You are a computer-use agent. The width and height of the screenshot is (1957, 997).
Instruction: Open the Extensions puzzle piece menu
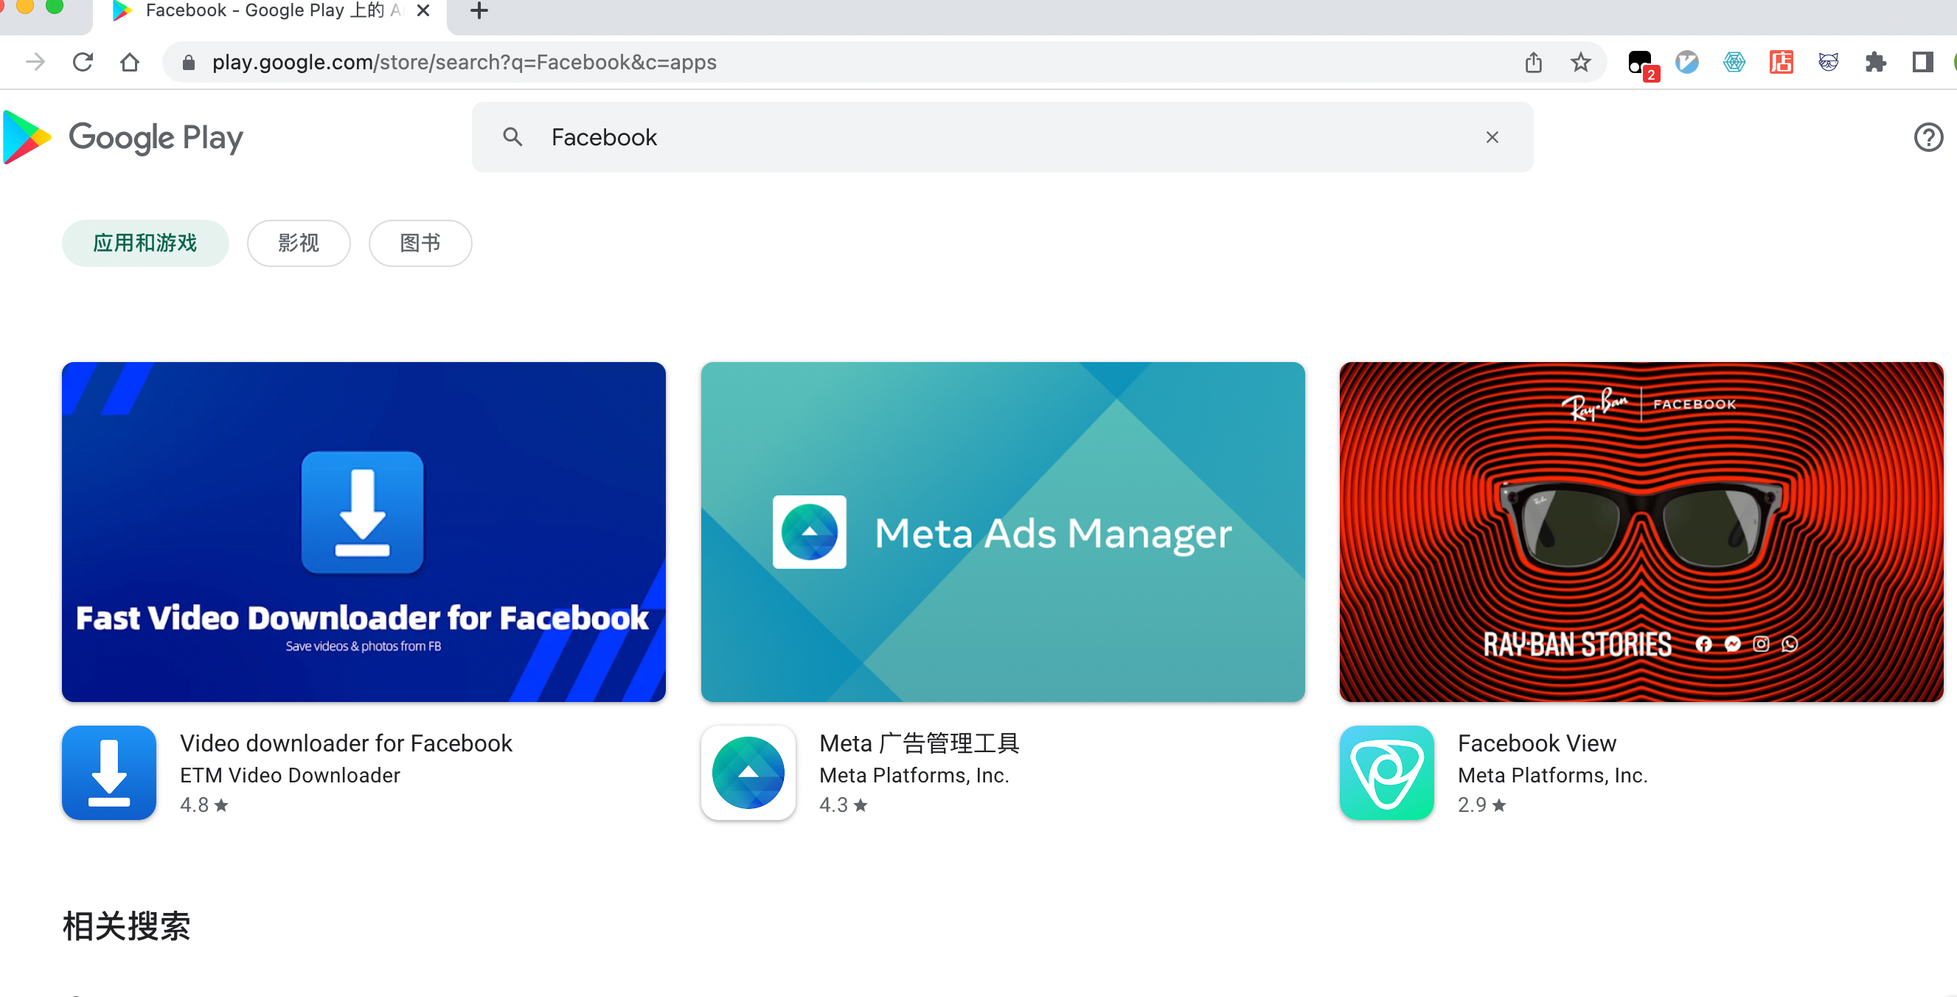tap(1875, 62)
